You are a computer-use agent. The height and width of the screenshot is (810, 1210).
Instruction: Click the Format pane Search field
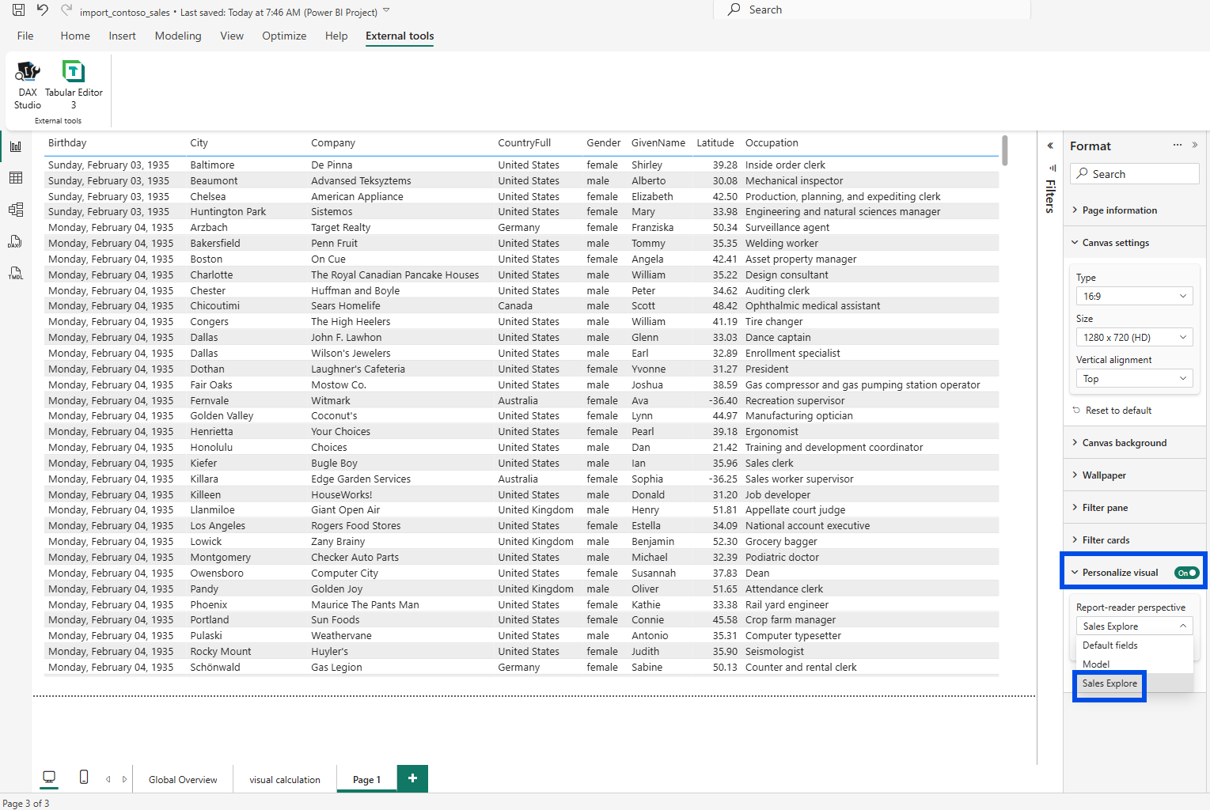1135,174
